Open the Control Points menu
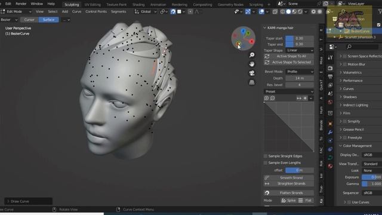The height and width of the screenshot is (215, 382). pos(96,12)
